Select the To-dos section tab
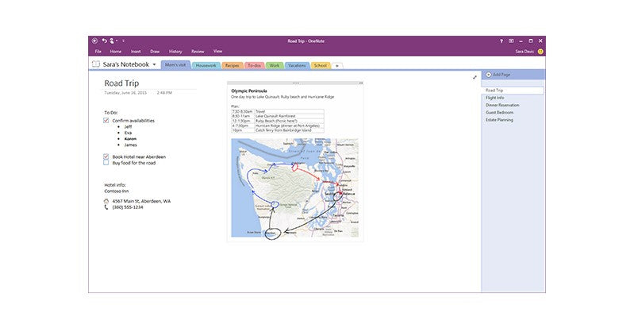Viewport: 634px width, 317px height. (x=255, y=66)
